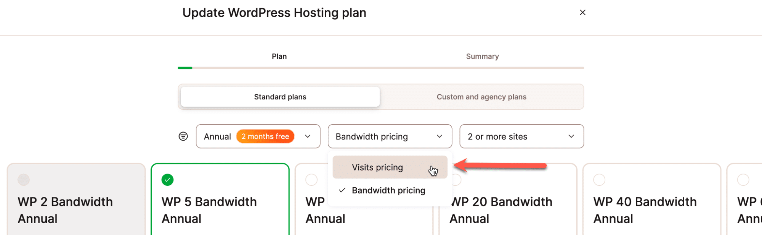Viewport: 762px width, 235px height.
Task: Click the Plan step label
Action: point(279,56)
